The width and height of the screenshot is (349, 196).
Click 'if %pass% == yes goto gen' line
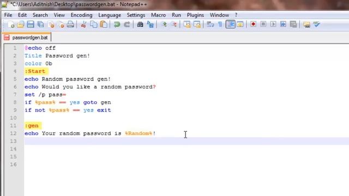(68, 102)
